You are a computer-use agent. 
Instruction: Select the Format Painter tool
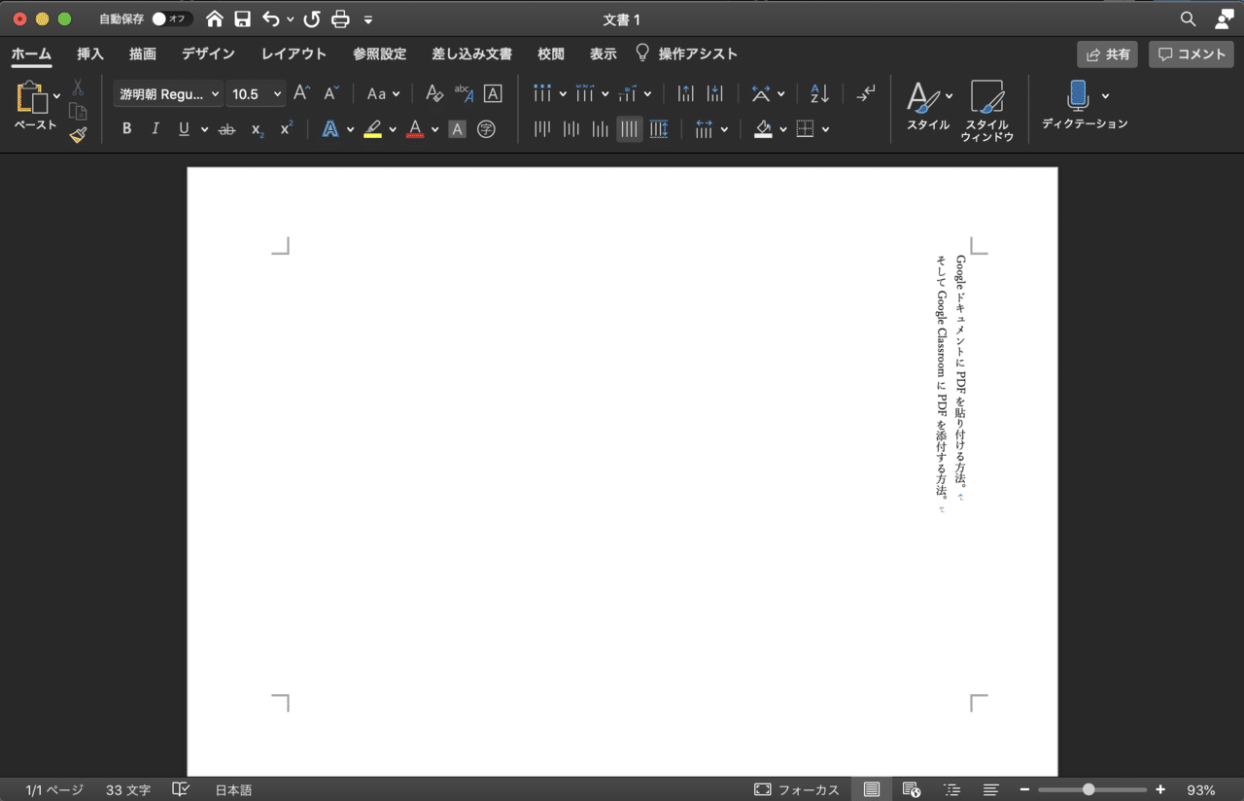[80, 135]
